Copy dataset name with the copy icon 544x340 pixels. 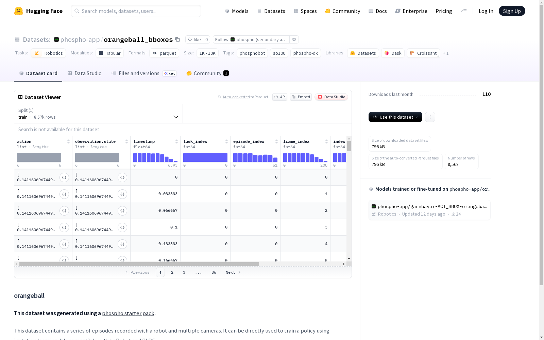(x=177, y=39)
